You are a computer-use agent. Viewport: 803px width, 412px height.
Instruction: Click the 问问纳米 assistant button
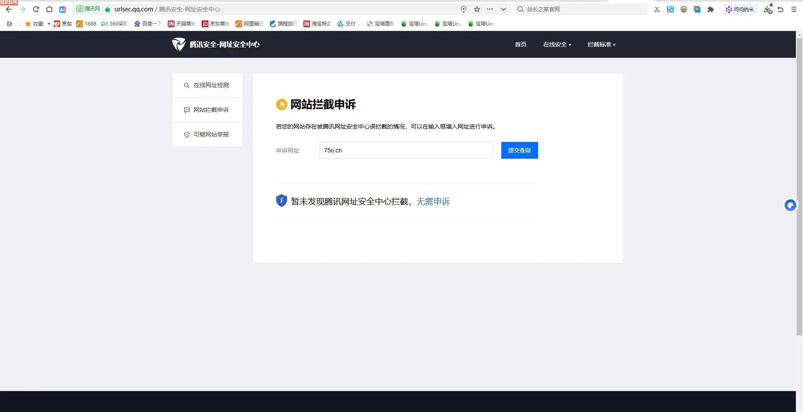pyautogui.click(x=740, y=9)
